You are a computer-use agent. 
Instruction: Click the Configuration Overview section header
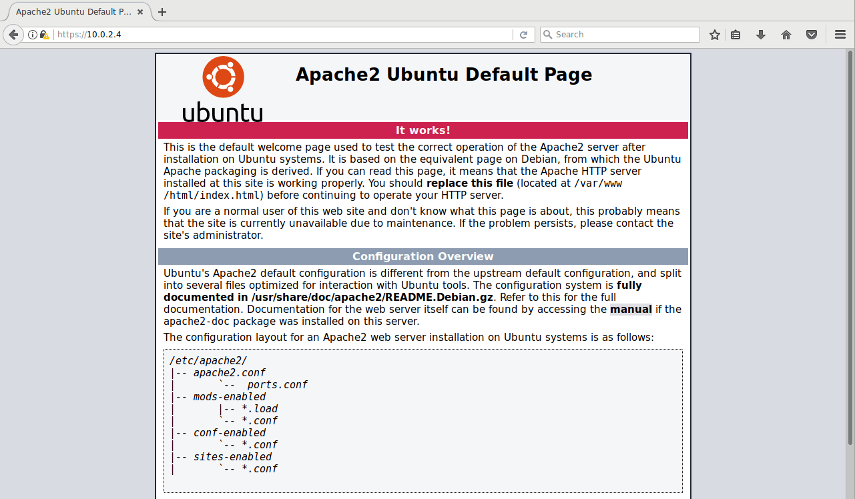click(422, 257)
